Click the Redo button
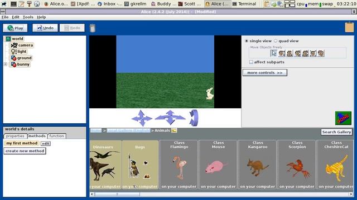Viewport: 357px width, 200px height. tap(72, 28)
